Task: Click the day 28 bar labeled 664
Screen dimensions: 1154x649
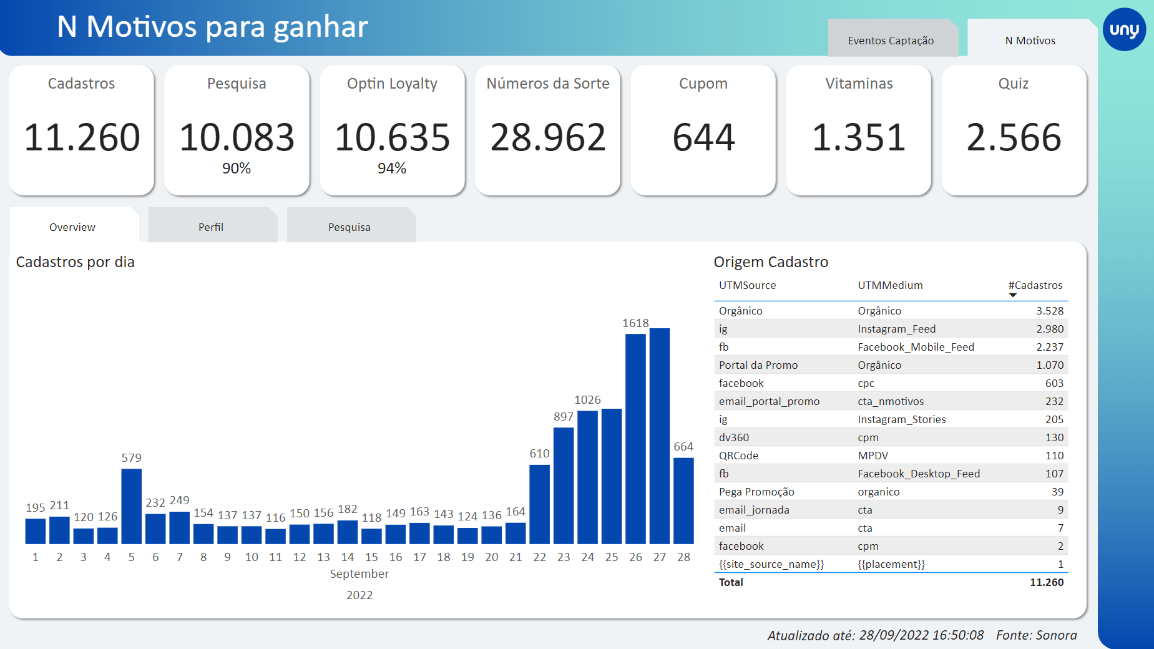Action: click(683, 500)
